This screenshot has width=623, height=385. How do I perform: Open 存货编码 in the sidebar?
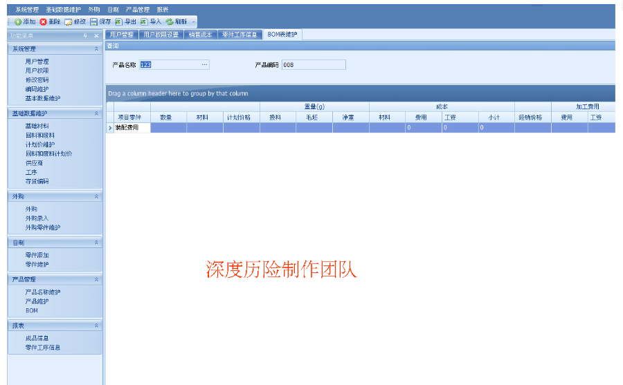coord(37,181)
